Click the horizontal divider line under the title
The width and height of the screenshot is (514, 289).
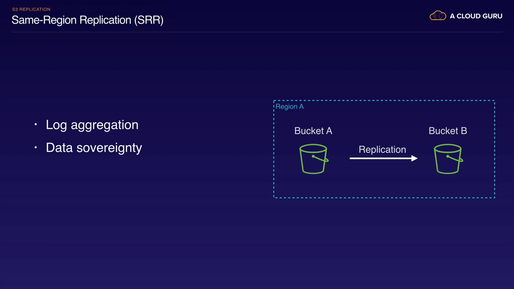[x=257, y=32]
